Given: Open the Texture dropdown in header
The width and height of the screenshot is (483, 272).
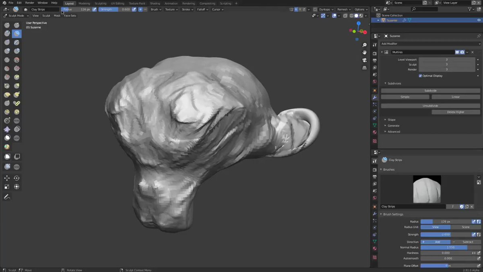Looking at the screenshot, I should [171, 9].
